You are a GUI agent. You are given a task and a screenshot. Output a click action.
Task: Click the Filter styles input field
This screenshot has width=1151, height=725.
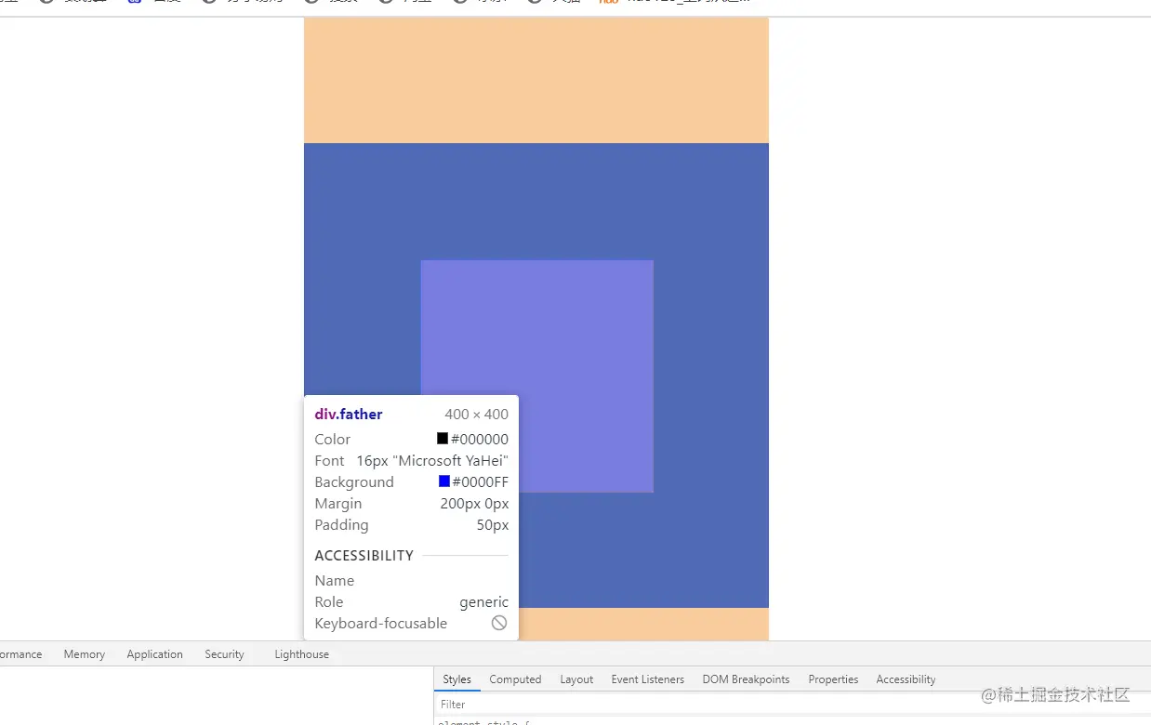790,705
